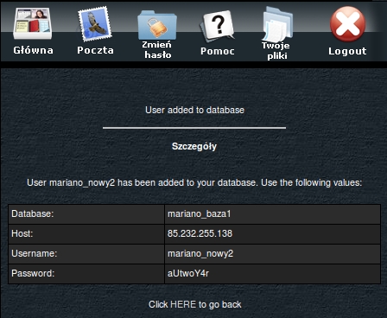
Task: Open the Główna home icon
Action: [x=33, y=23]
